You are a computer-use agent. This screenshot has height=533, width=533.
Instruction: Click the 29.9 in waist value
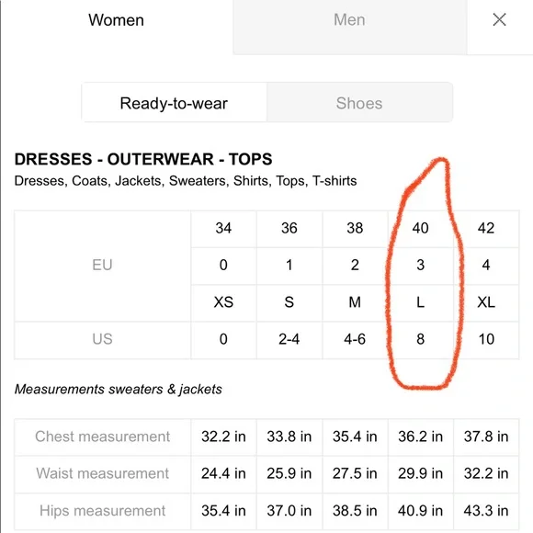click(421, 473)
